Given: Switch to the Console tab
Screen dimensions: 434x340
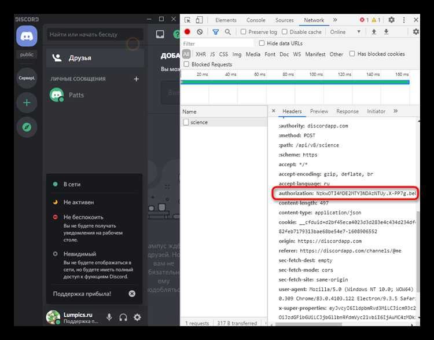Looking at the screenshot, I should click(x=256, y=20).
